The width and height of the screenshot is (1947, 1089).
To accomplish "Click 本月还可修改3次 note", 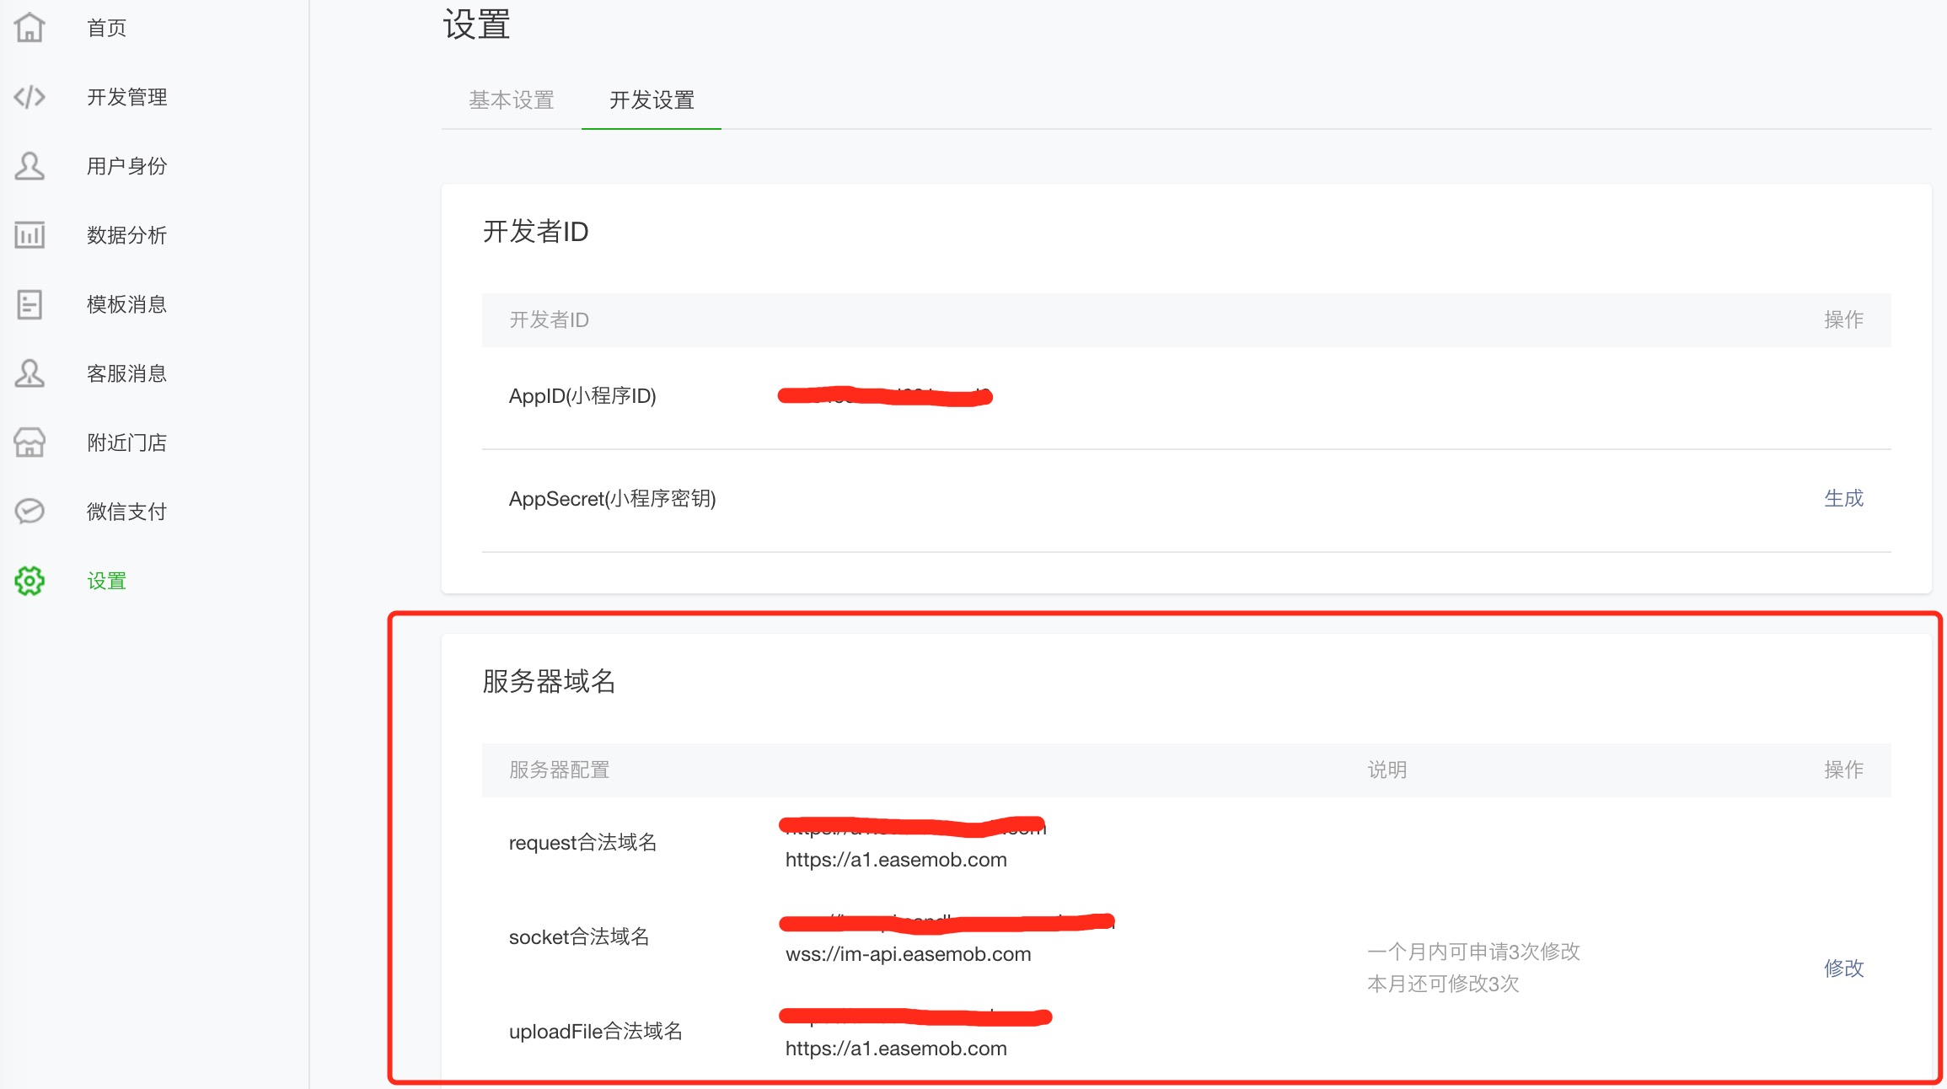I will click(x=1443, y=984).
